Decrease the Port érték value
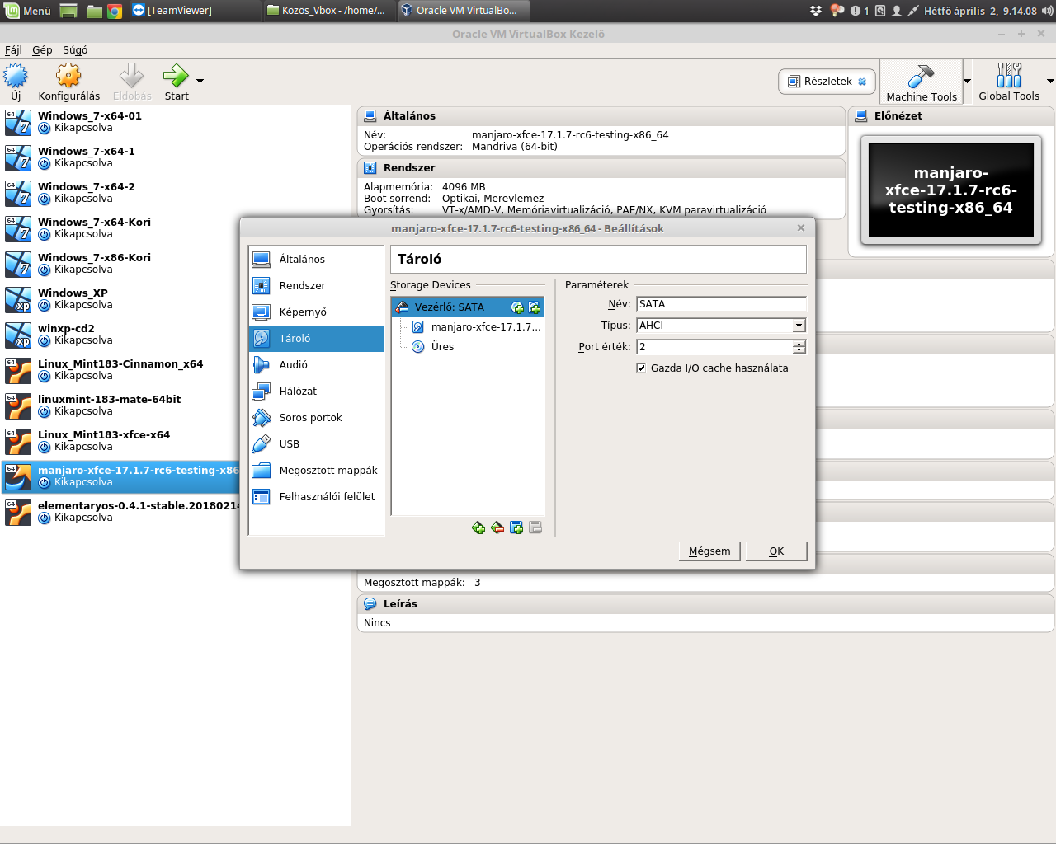Screen dimensions: 1056x844 tap(799, 351)
